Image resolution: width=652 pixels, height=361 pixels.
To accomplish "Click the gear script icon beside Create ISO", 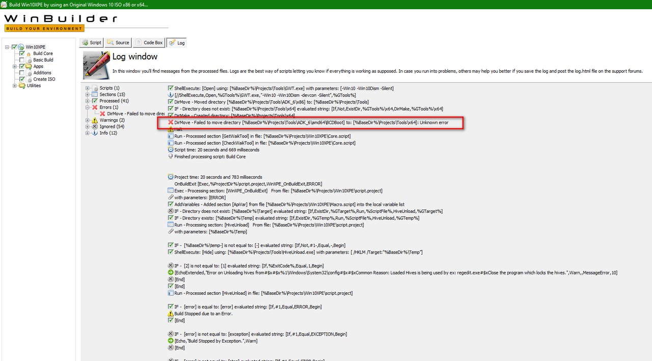I will tap(29, 79).
